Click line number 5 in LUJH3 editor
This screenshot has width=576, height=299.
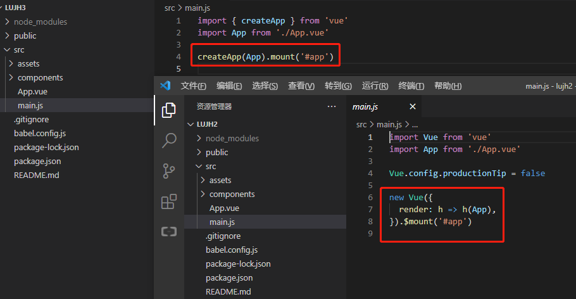coord(178,69)
